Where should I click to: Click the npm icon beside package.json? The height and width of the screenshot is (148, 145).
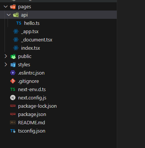click(13, 114)
